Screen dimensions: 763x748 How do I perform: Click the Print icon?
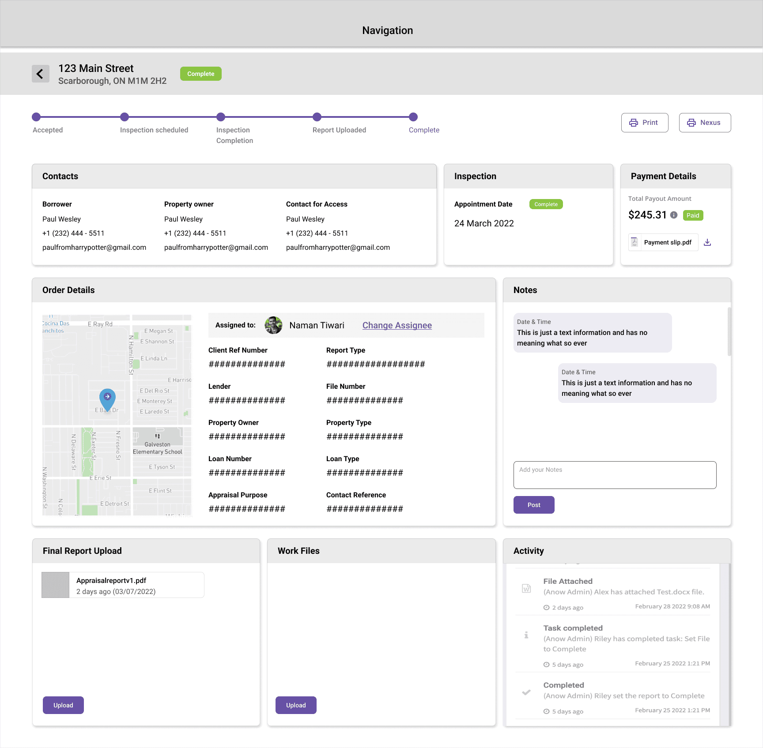click(x=635, y=122)
